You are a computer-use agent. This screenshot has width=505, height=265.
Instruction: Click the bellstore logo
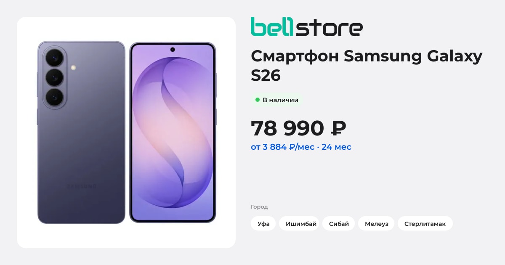(x=307, y=27)
